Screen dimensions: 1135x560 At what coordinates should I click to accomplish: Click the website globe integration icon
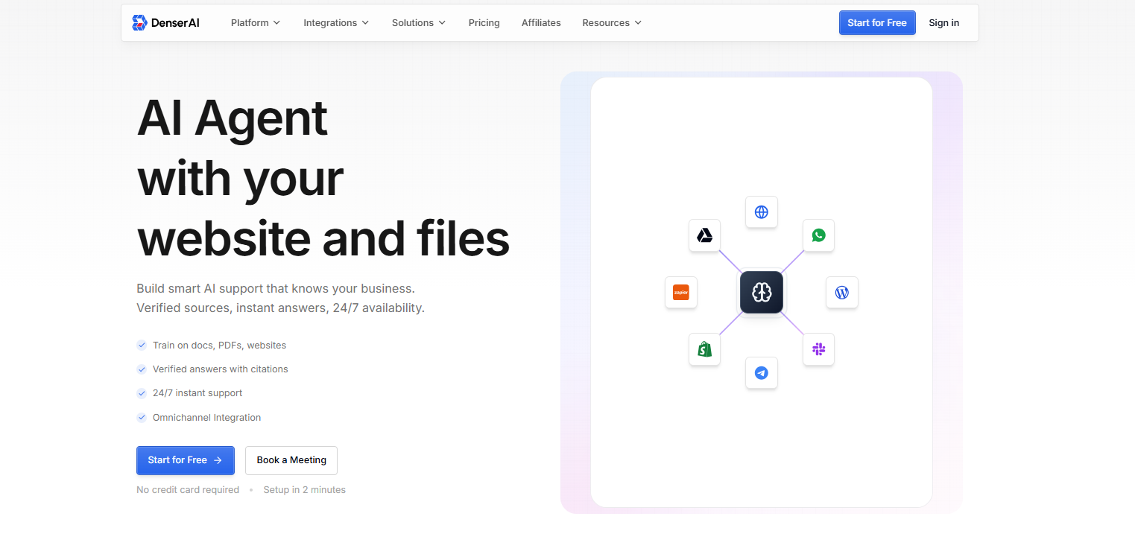point(761,211)
